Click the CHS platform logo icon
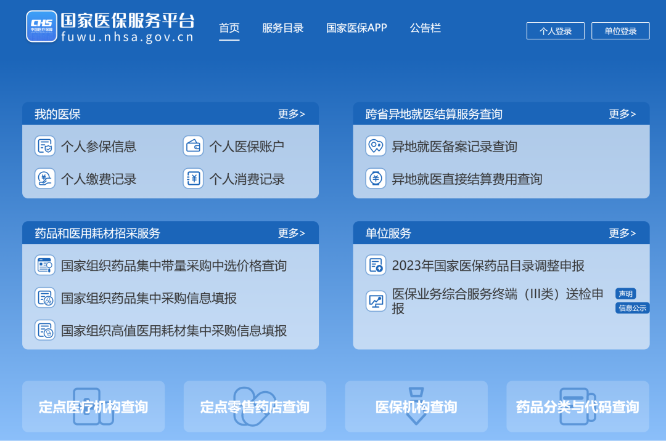 42,26
